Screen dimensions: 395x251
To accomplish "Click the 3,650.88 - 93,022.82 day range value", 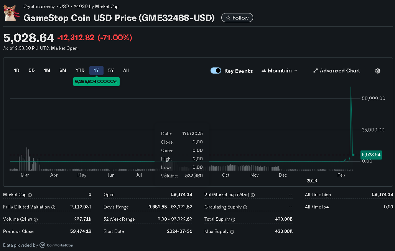I will [x=170, y=207].
